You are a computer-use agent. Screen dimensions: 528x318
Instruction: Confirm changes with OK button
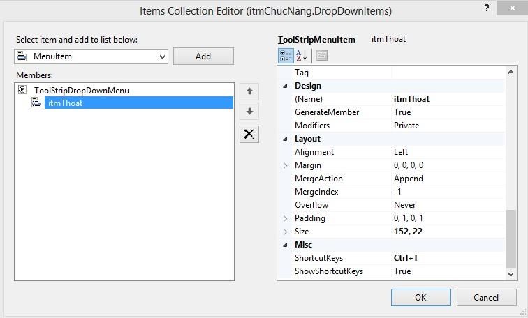(420, 297)
